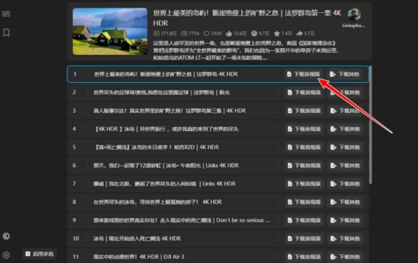The height and width of the screenshot is (263, 418).
Task: Open the Linkspho uploader avatar
Action: pyautogui.click(x=354, y=15)
